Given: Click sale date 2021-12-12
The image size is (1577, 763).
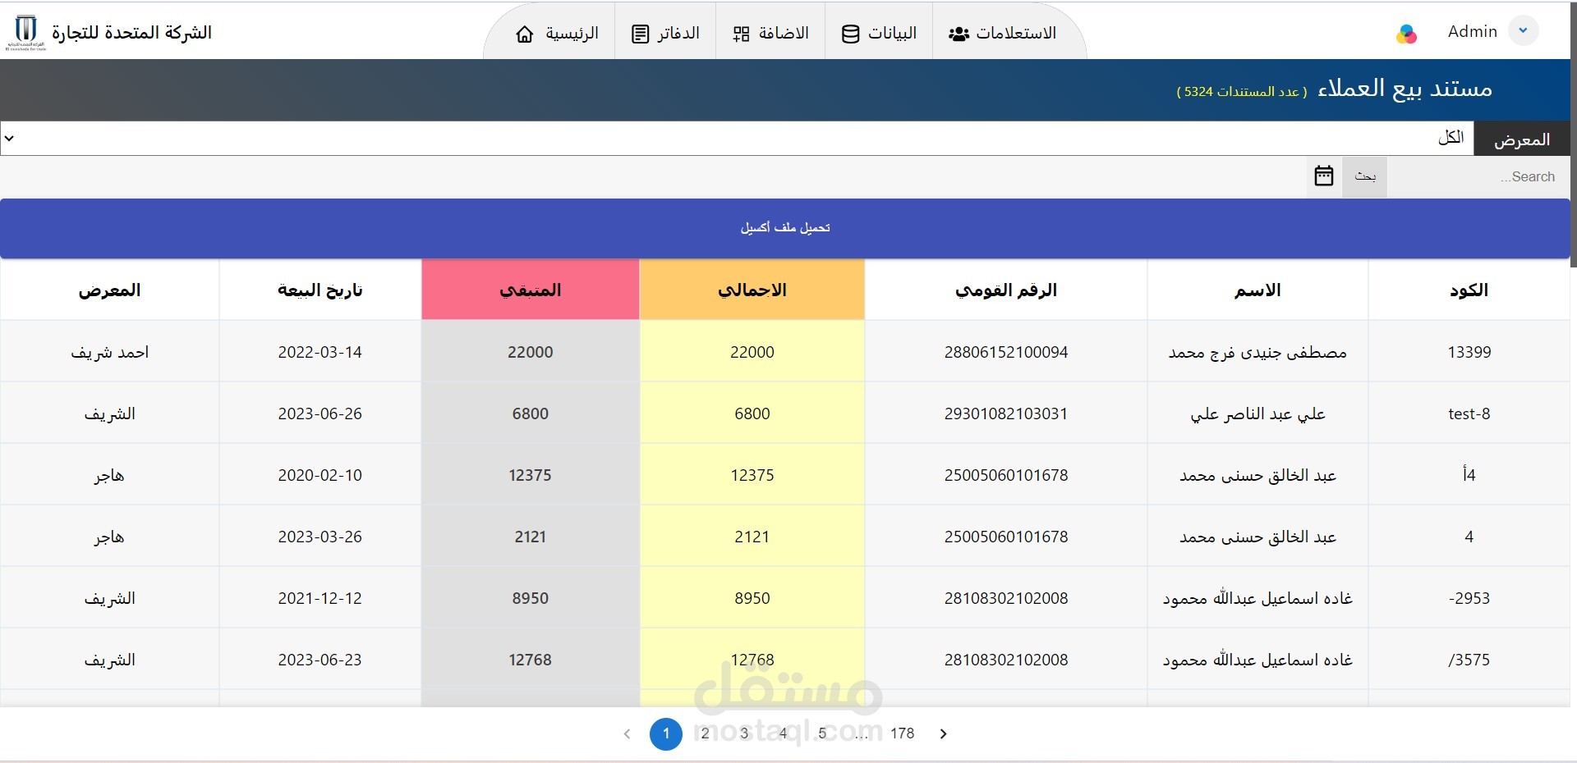Looking at the screenshot, I should pos(320,598).
